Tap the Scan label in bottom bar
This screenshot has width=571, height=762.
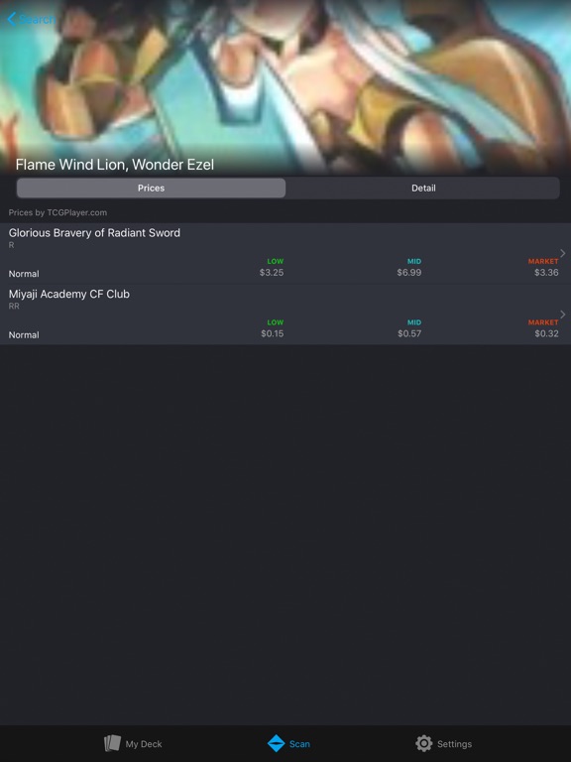pos(299,743)
